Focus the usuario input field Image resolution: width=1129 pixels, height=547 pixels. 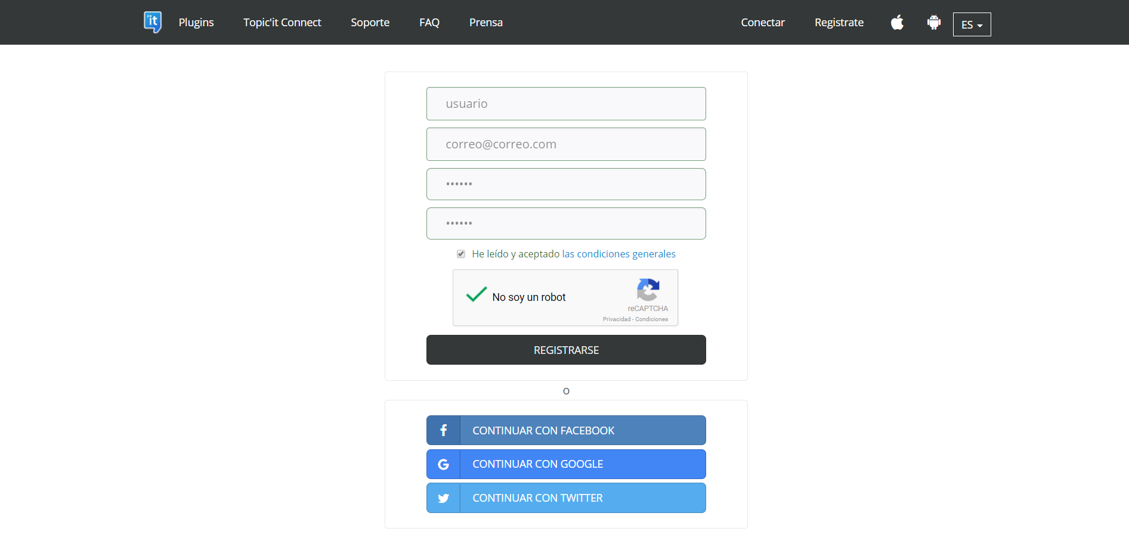pos(566,104)
